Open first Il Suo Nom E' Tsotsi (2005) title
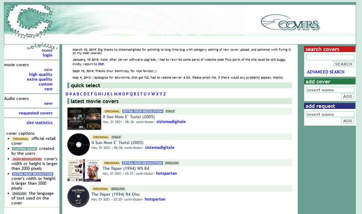 (x=129, y=117)
